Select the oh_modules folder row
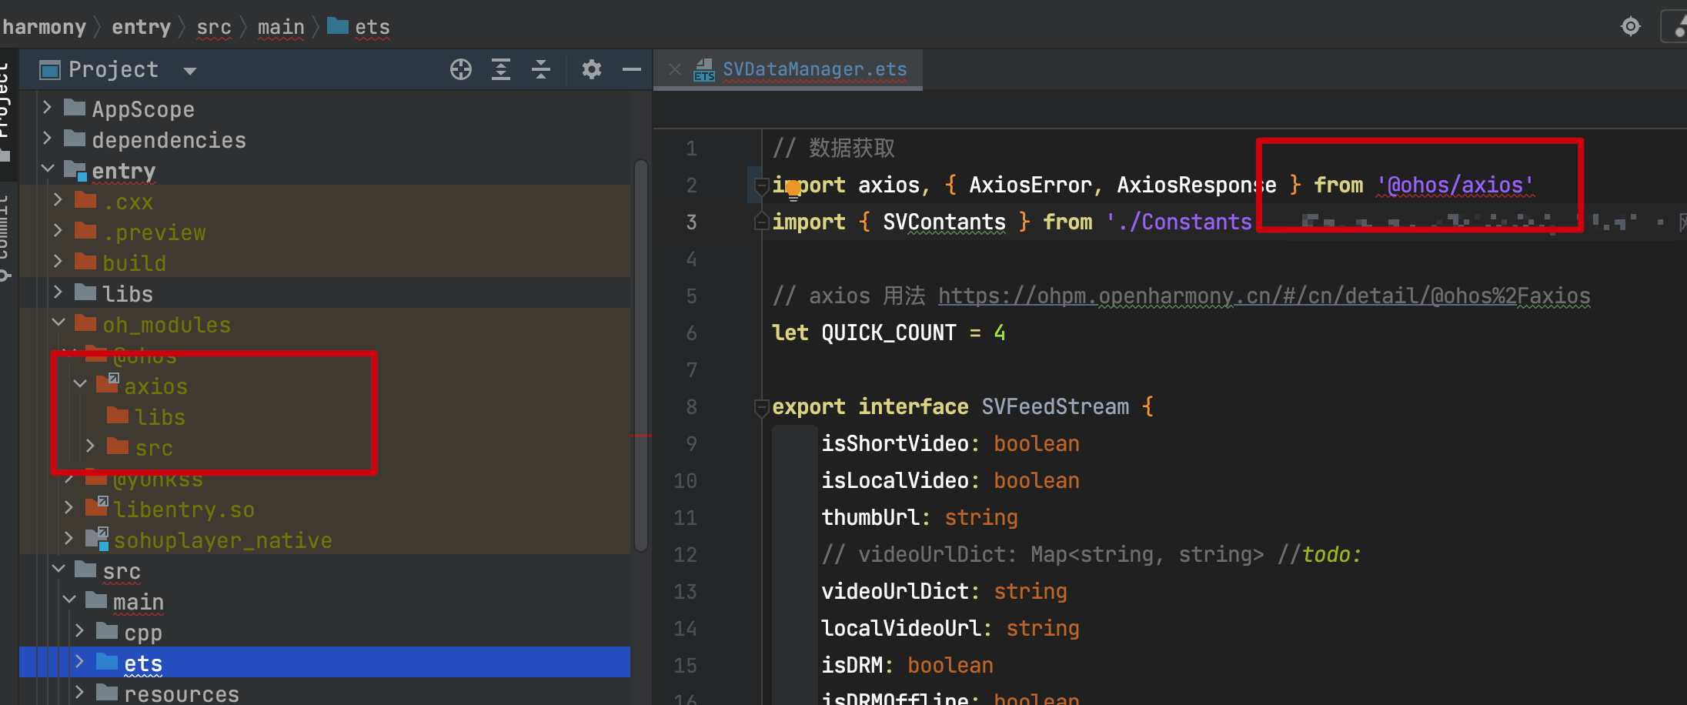The height and width of the screenshot is (705, 1687). pos(325,324)
